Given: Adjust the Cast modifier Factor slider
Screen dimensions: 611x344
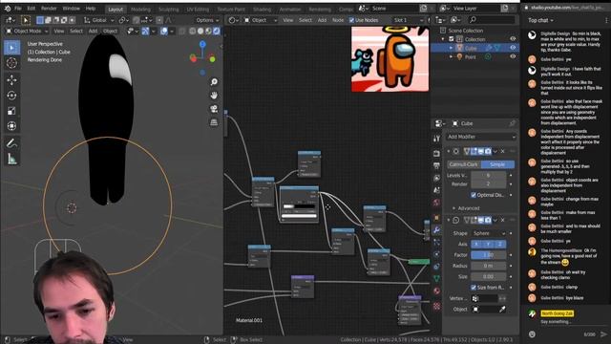Looking at the screenshot, I should pos(489,255).
